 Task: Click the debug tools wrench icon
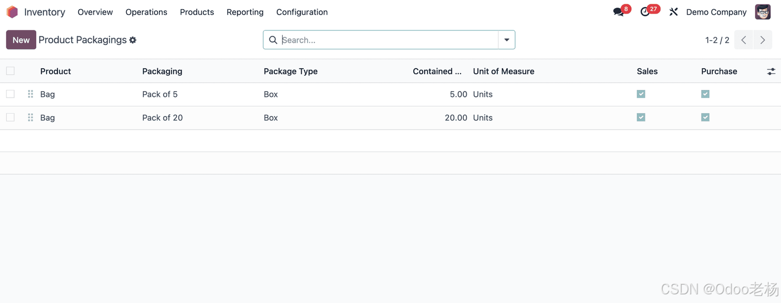[674, 12]
